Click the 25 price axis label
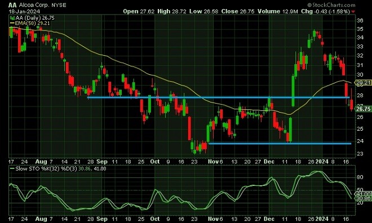 click(x=360, y=129)
